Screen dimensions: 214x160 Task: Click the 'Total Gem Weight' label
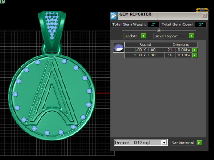coord(129,24)
